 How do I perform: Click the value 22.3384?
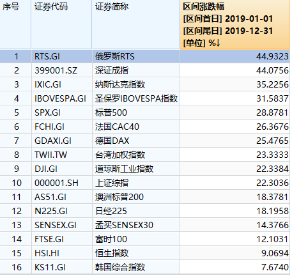point(272,169)
